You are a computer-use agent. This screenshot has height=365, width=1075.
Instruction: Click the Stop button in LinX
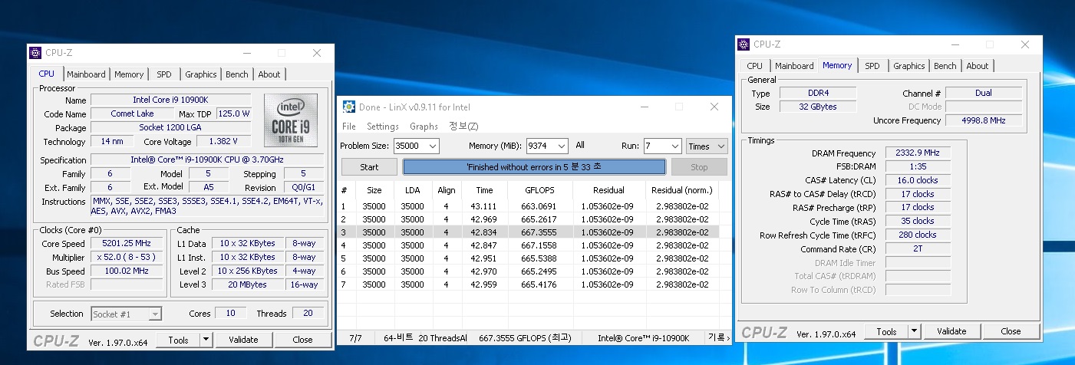(699, 167)
